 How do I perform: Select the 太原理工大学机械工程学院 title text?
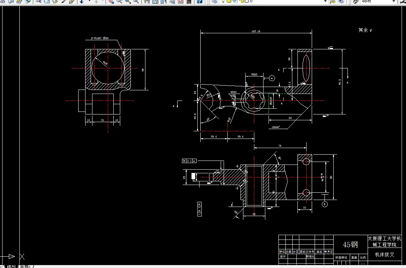point(384,241)
